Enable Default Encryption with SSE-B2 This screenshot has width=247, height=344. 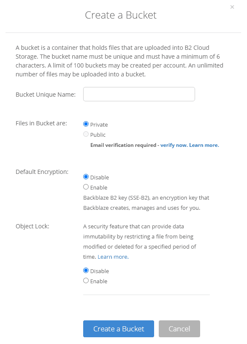click(x=86, y=187)
